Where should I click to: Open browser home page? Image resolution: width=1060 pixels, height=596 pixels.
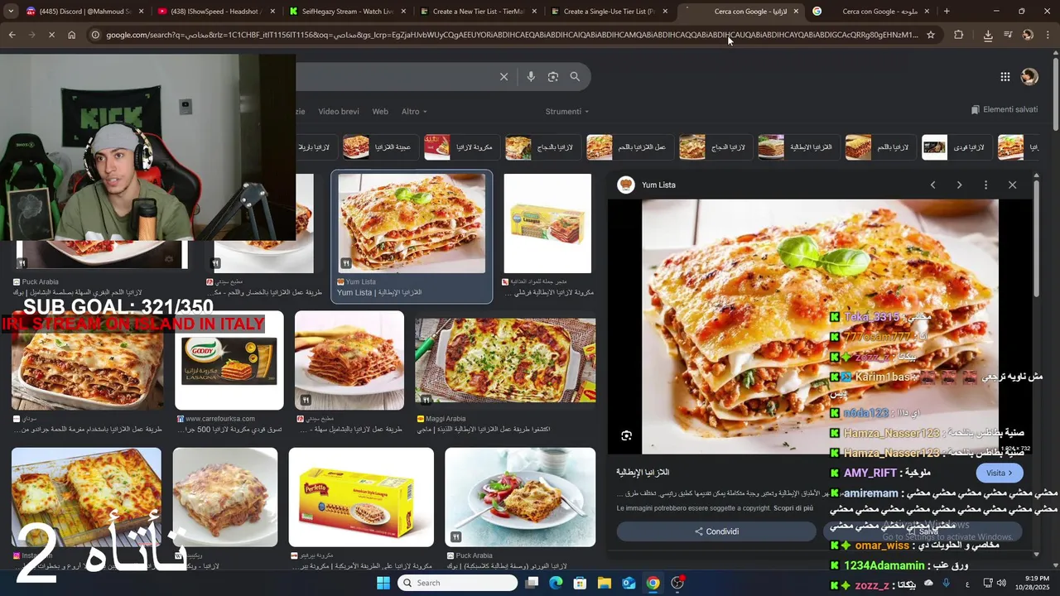71,35
